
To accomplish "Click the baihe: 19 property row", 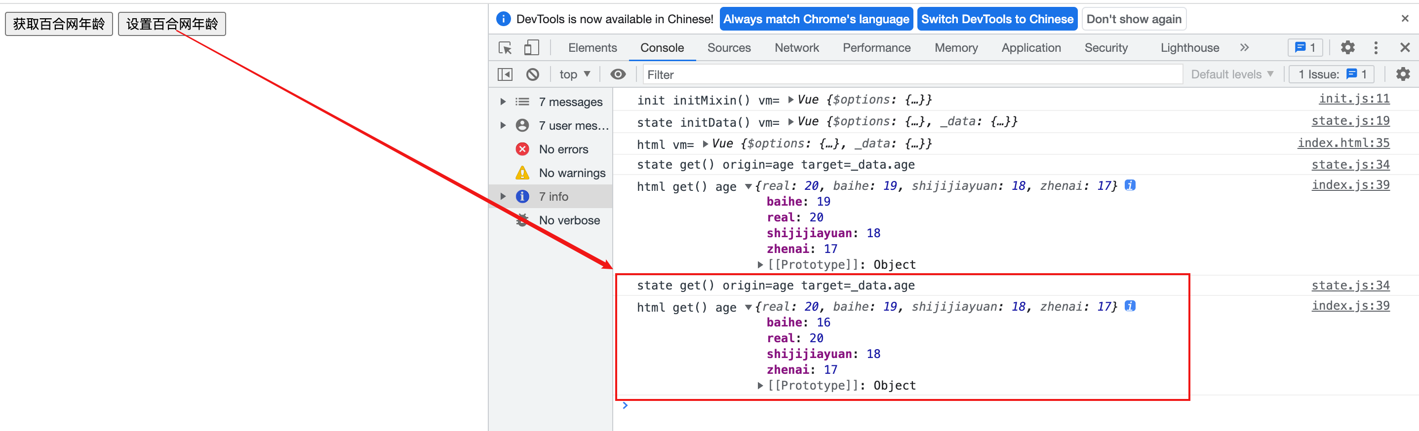I will point(798,202).
